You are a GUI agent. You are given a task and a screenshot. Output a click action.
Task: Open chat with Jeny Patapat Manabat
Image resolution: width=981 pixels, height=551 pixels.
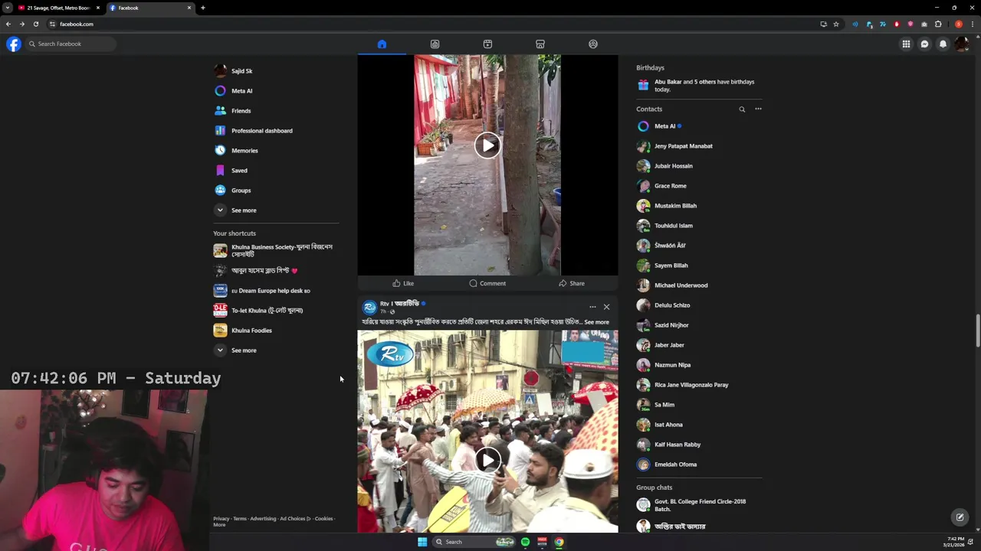(699, 145)
